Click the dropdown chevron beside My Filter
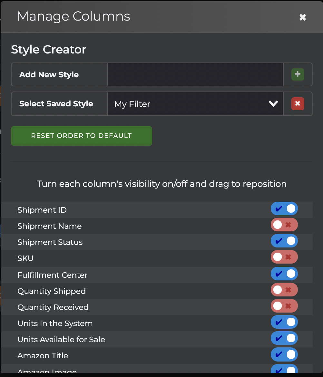Image resolution: width=323 pixels, height=377 pixels. [273, 104]
